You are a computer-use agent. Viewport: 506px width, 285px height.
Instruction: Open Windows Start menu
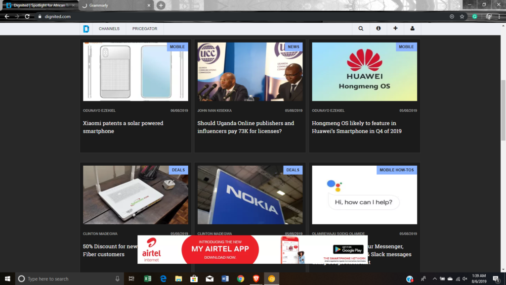pyautogui.click(x=7, y=279)
